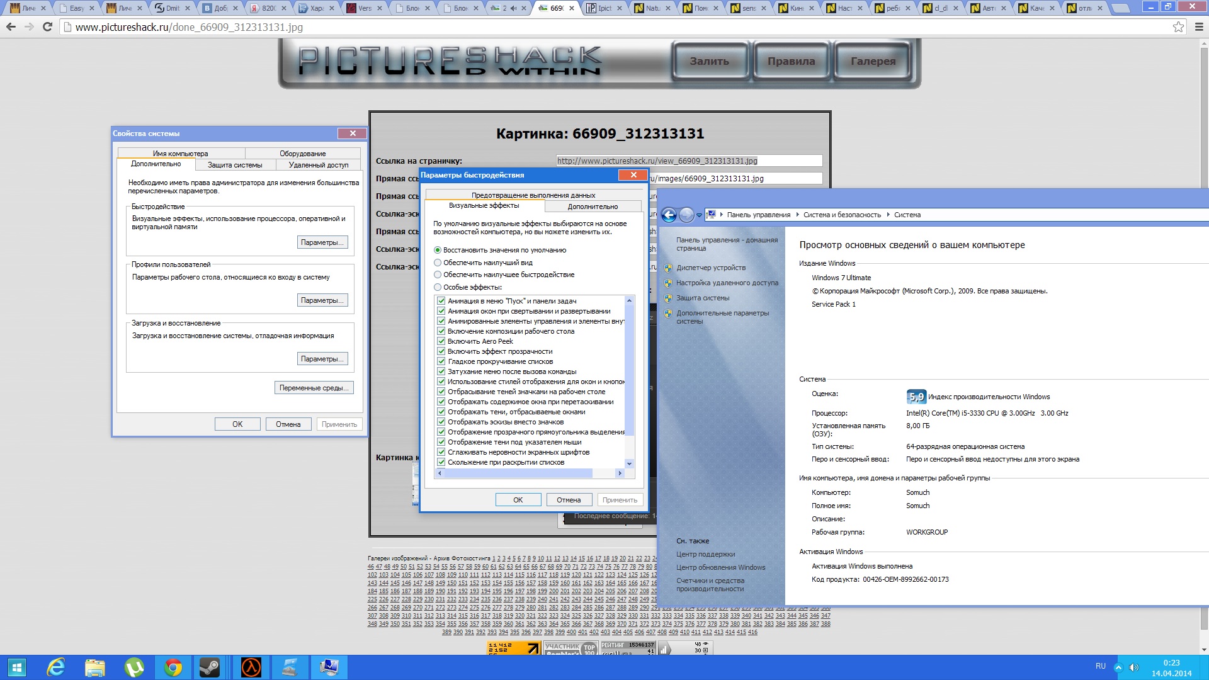1209x680 pixels.
Task: Select Обеспечить наилучшее быстродействие radio
Action: click(x=438, y=275)
